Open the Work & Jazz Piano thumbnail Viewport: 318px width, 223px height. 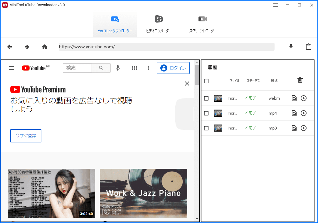click(144, 193)
